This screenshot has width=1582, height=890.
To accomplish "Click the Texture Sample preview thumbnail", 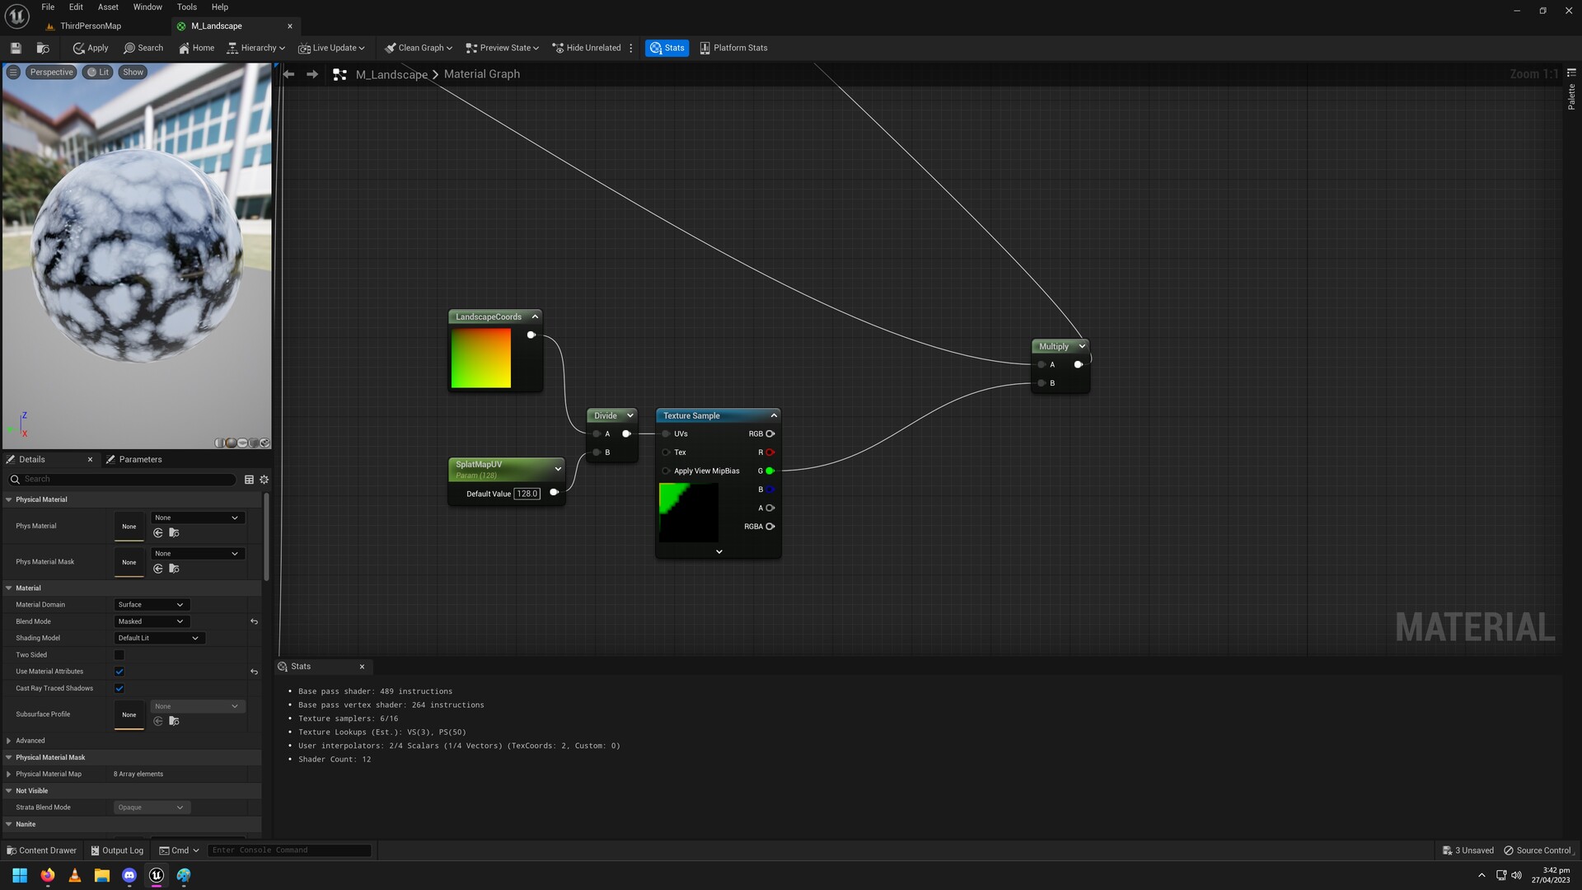I will click(x=688, y=513).
